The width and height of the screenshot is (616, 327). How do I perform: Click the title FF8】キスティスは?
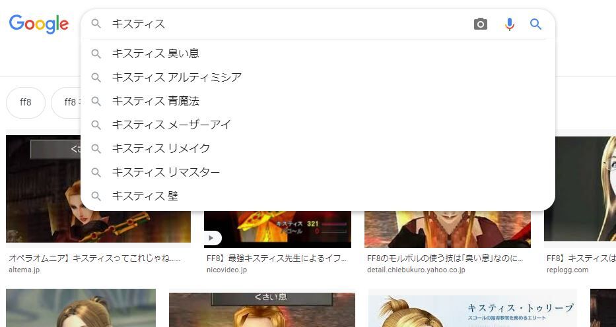[582, 258]
